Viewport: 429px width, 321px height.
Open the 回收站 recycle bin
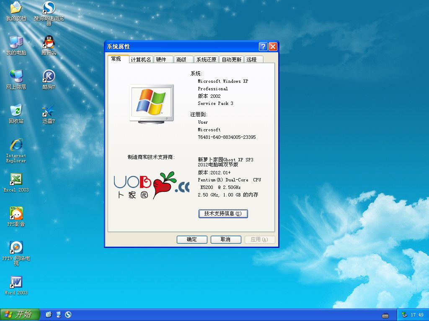click(16, 111)
